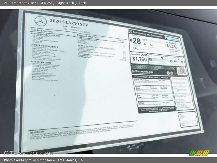This screenshot has height=163, width=217.
Task: Click the VIN number line
Action: point(77,31)
